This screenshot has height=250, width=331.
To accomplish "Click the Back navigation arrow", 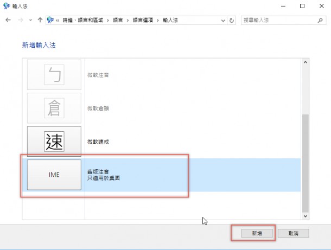I will [x=8, y=20].
